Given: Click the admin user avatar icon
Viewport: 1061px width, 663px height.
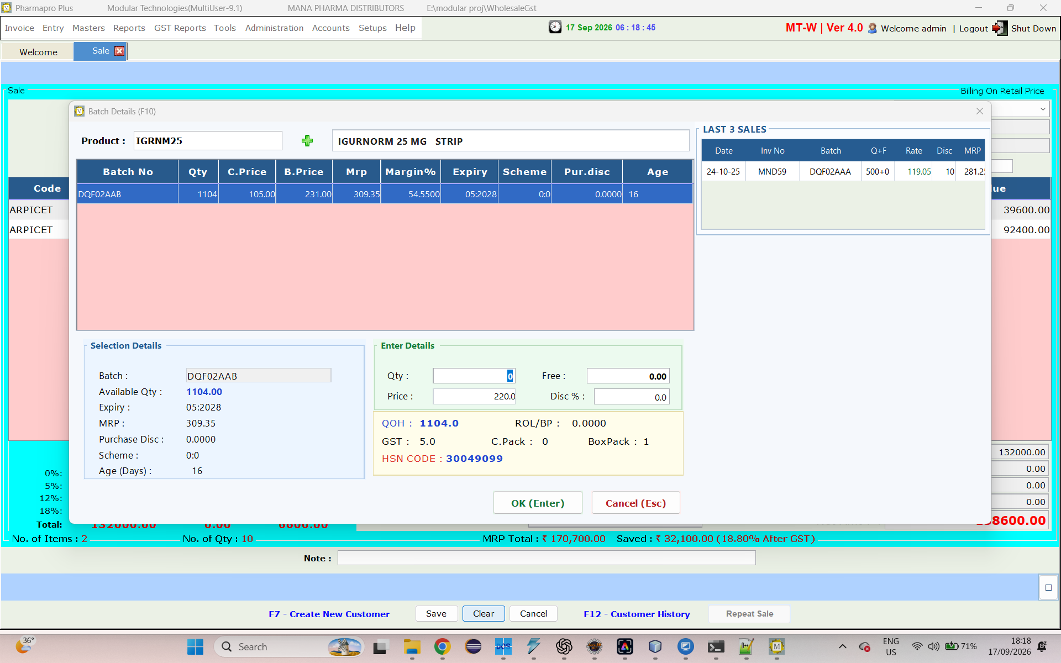Looking at the screenshot, I should pyautogui.click(x=872, y=28).
